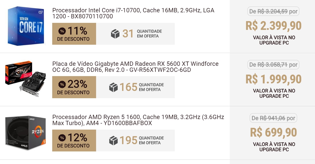Screen dimensions: 315x164
Task: Select the R$ 2.399,90 price
Action: pos(274,26)
